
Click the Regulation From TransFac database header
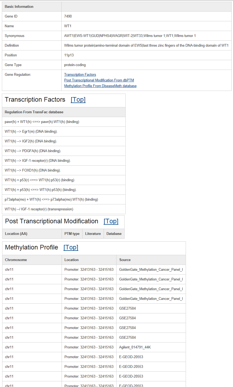click(64, 112)
